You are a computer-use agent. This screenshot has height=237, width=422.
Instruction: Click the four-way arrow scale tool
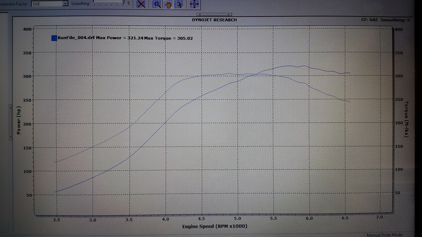(194, 4)
